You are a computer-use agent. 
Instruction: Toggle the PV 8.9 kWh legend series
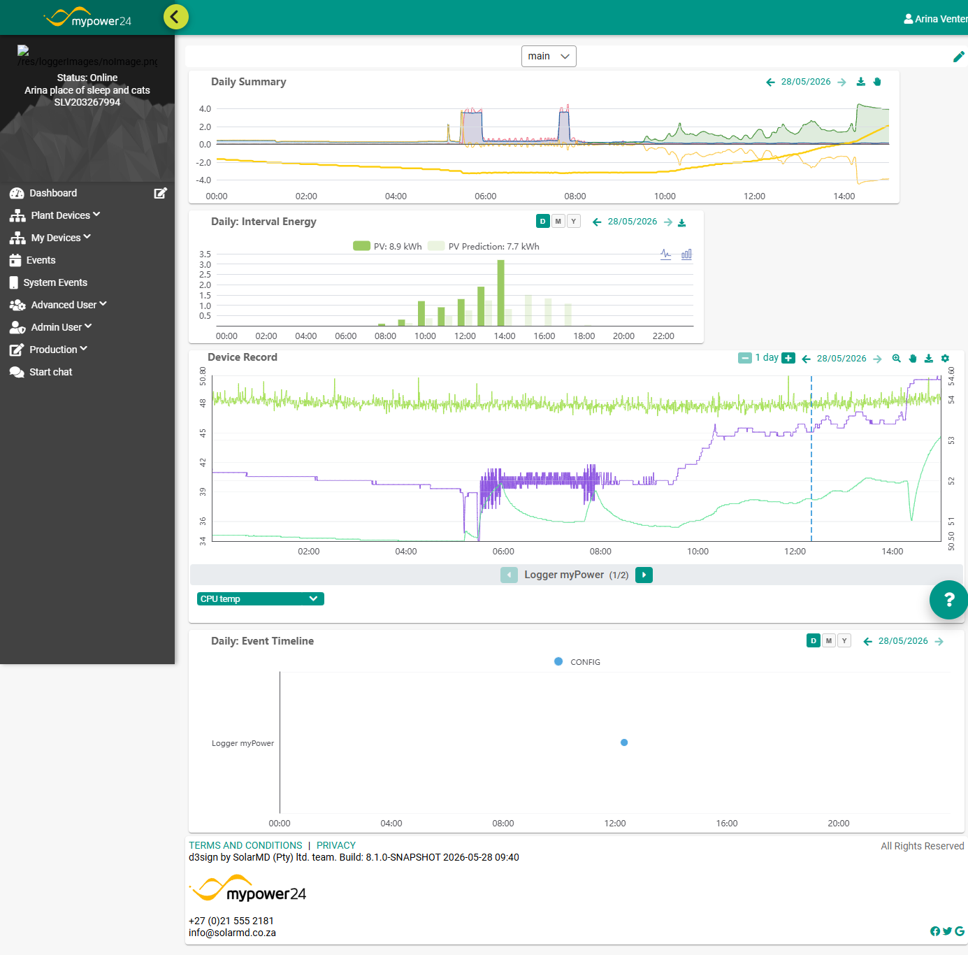(x=388, y=246)
